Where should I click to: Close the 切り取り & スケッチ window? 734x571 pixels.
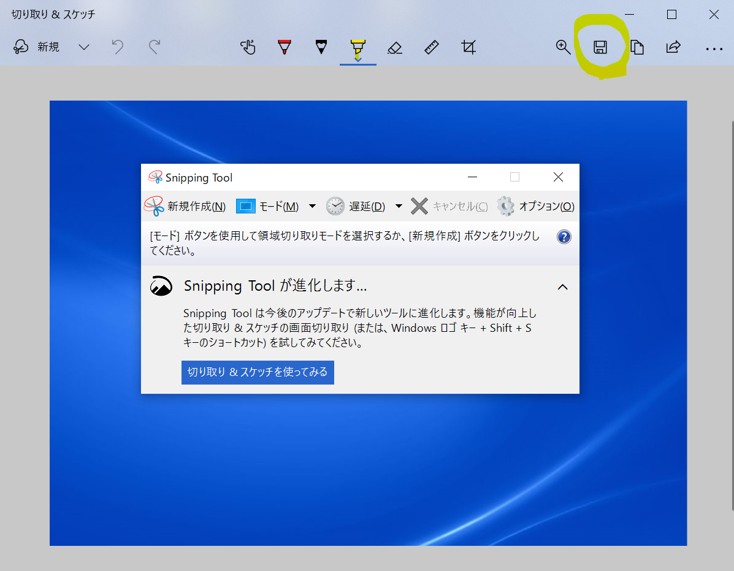pos(714,15)
